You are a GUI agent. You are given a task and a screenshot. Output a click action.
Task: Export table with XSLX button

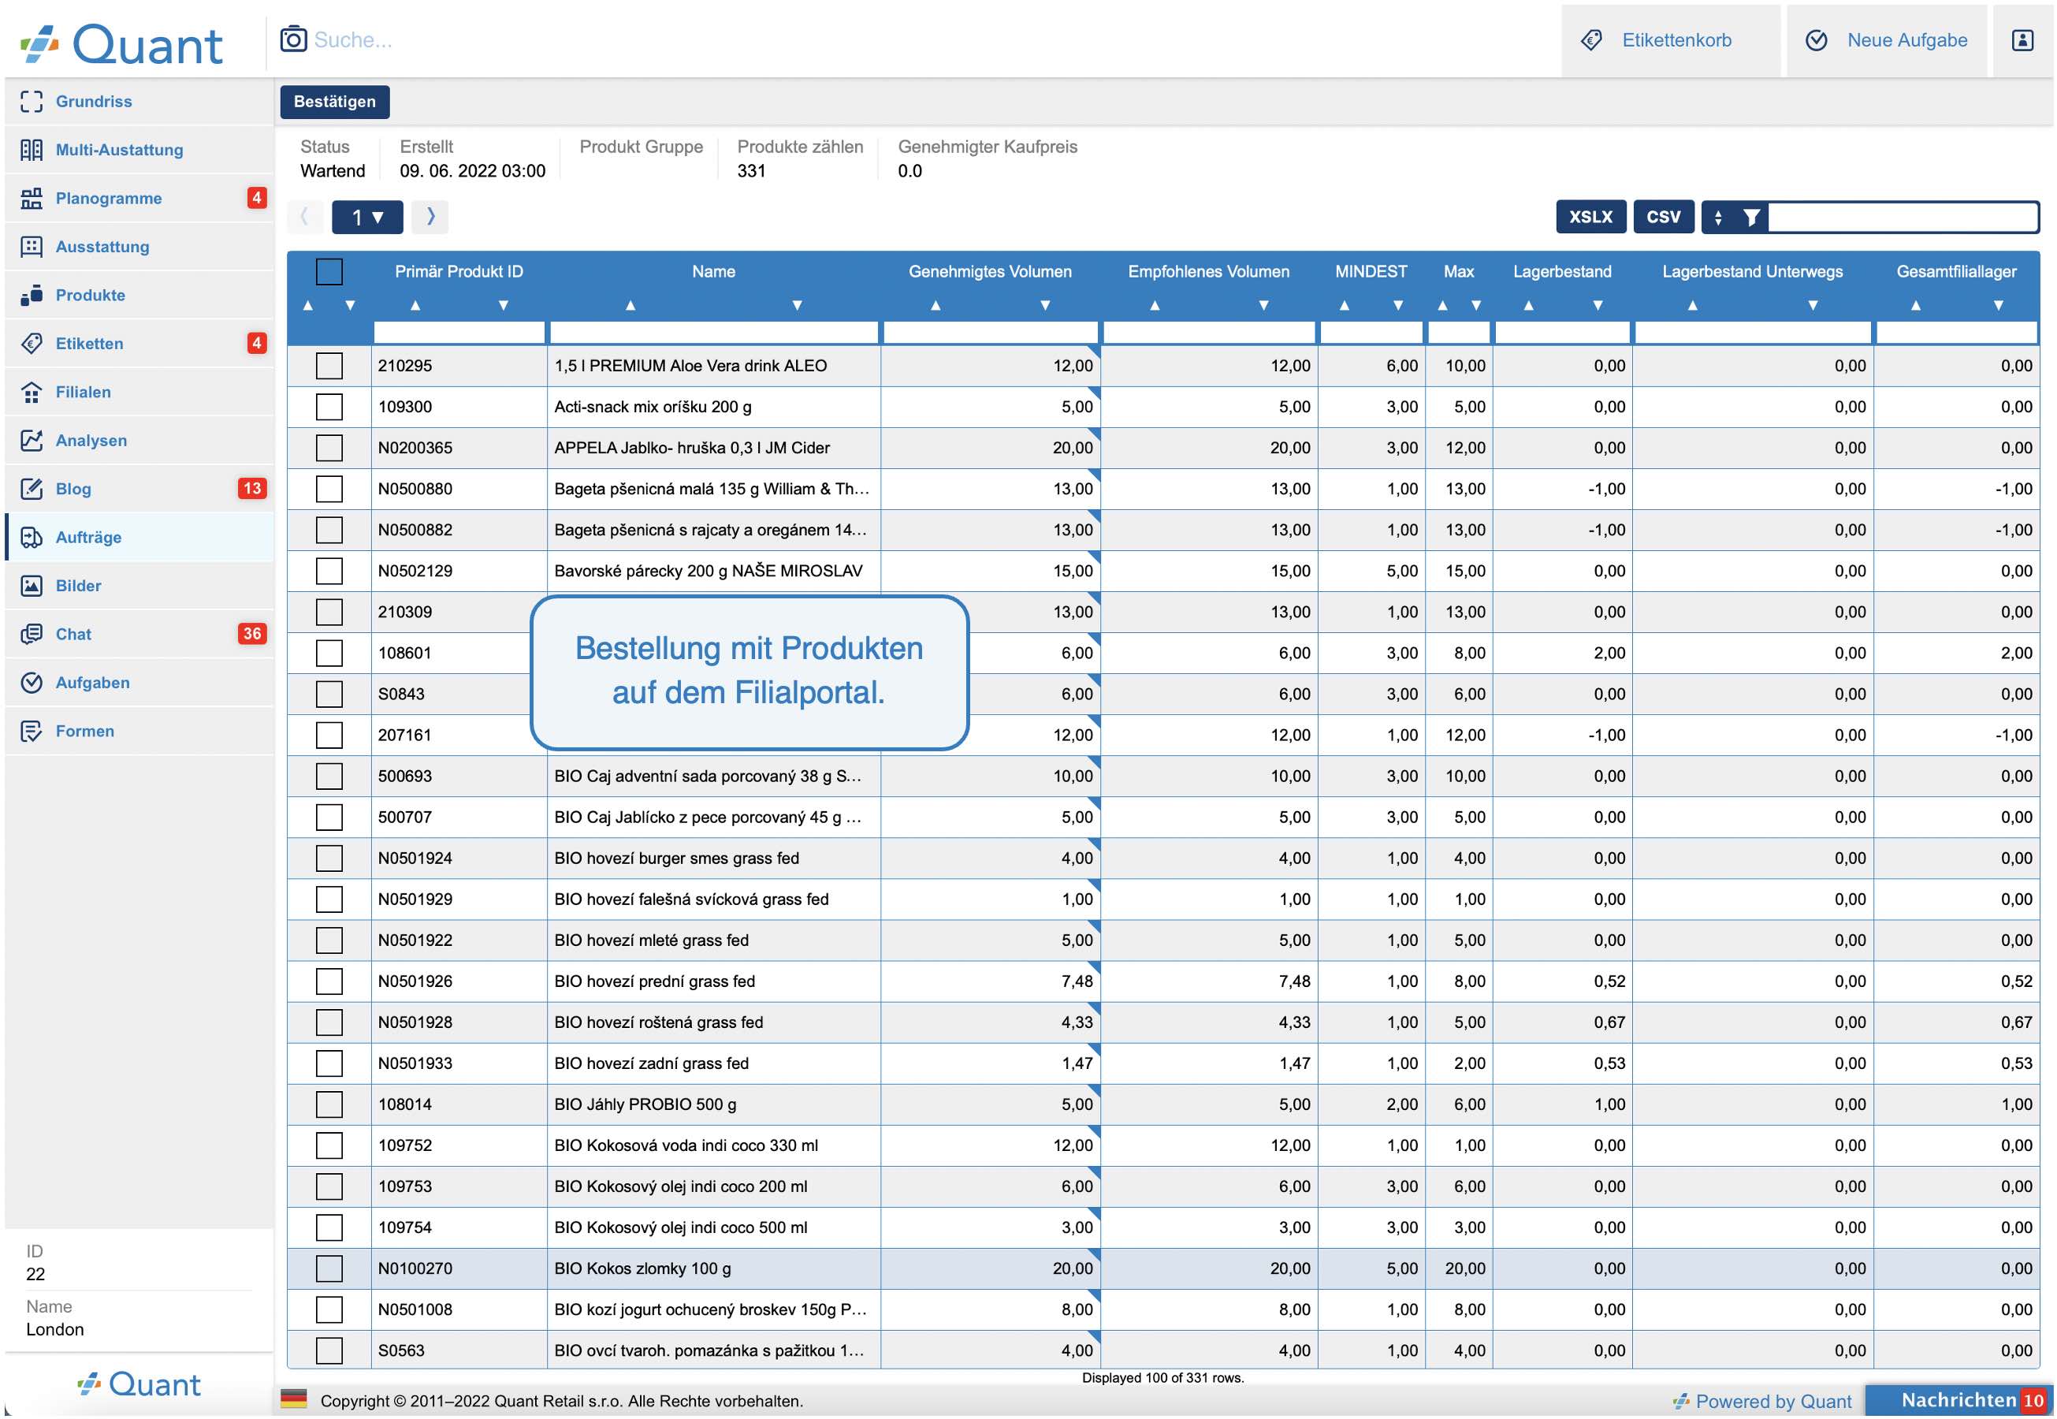[1590, 217]
